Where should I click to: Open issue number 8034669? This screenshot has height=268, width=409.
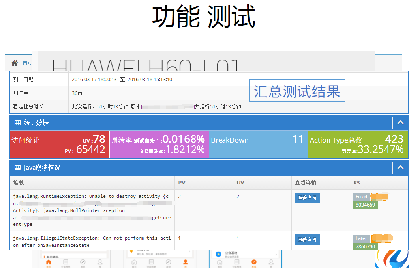tap(366, 205)
